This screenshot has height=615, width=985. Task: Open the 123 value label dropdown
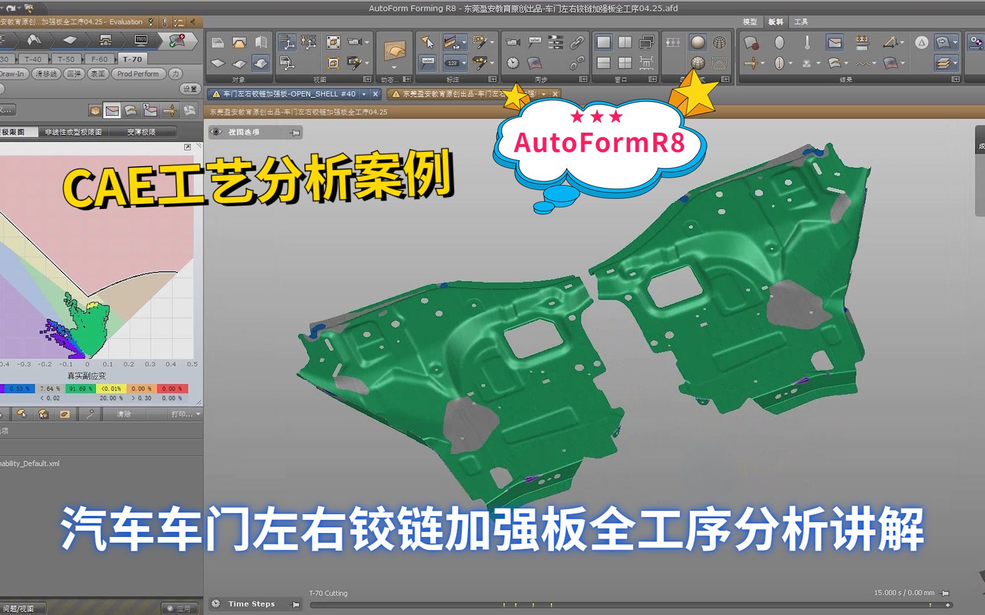click(x=464, y=63)
